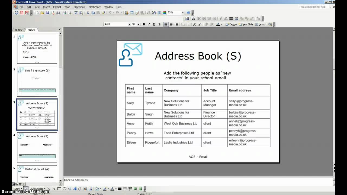Click the Shadow Style icon

135,189
